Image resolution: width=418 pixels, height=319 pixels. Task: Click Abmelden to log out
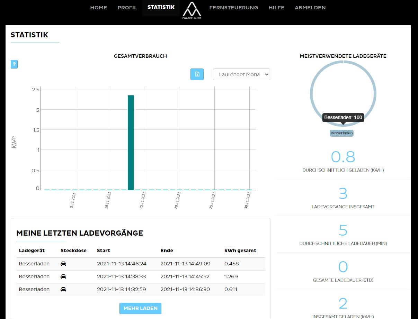tap(310, 8)
